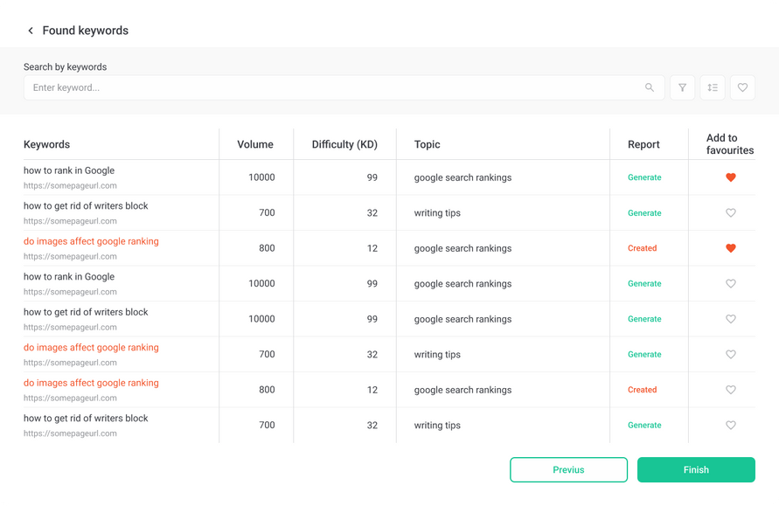The height and width of the screenshot is (506, 779).
Task: Click the Previus button
Action: point(568,469)
